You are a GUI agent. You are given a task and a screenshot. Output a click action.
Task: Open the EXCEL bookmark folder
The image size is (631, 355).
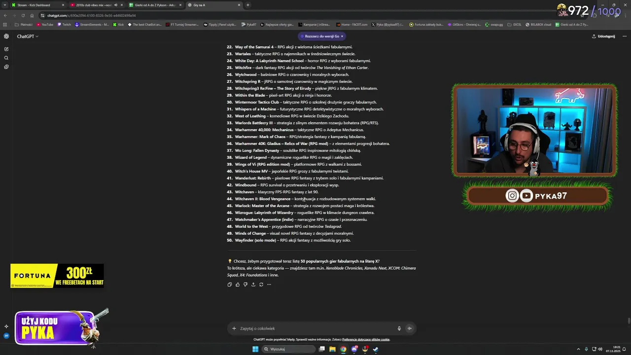point(515,24)
